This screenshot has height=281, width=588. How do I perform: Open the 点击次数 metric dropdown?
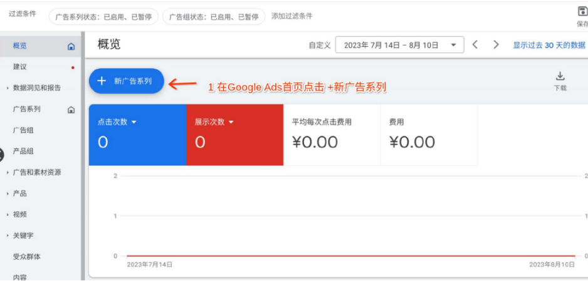[134, 122]
